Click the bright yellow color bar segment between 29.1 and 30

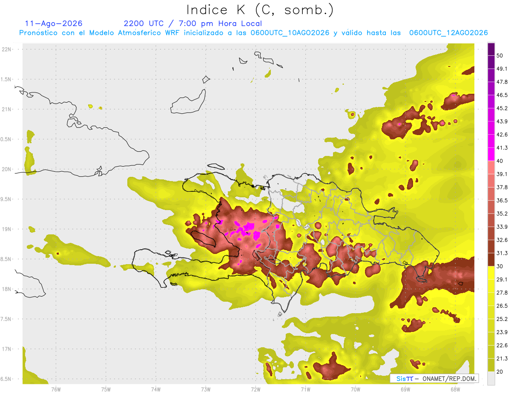tap(491, 273)
